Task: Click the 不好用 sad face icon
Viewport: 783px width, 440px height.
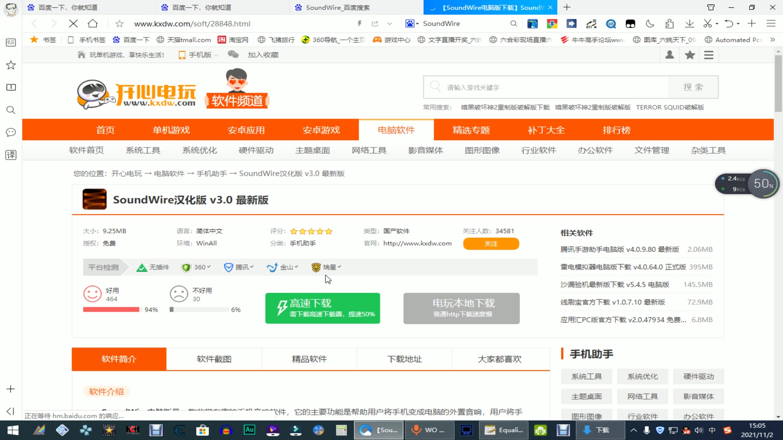Action: [x=179, y=294]
